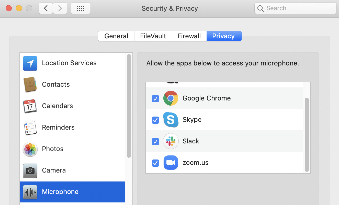Open Contacts privacy settings
This screenshot has height=205, width=339.
click(x=56, y=84)
